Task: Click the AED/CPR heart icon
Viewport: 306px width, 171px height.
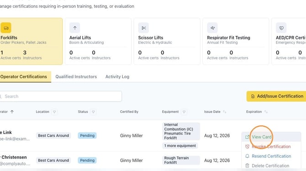Action: coord(281,28)
